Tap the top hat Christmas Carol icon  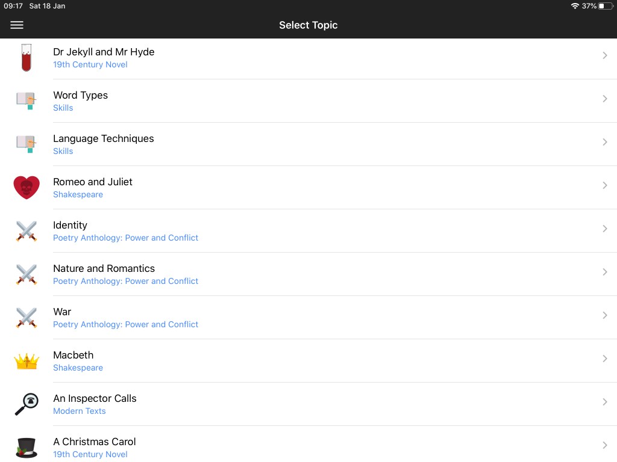[27, 448]
